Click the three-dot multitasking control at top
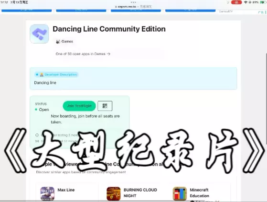The height and width of the screenshot is (202, 267). [133, 2]
